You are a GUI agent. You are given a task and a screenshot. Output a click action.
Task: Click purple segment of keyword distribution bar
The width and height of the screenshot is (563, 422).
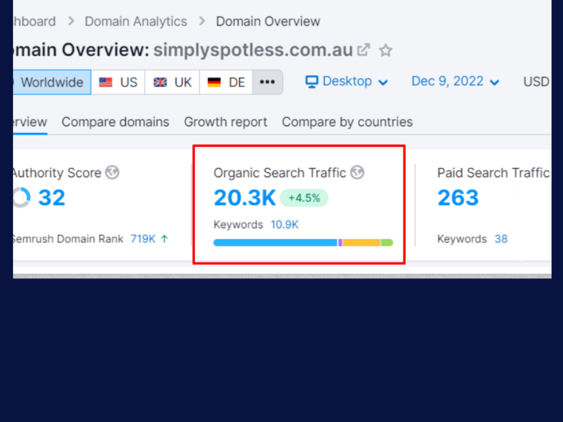pyautogui.click(x=340, y=243)
